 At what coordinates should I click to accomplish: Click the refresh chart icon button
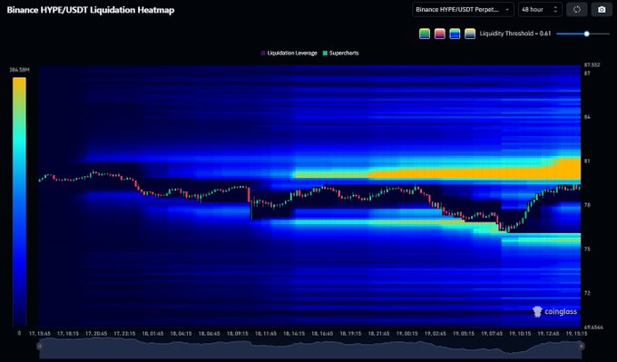point(577,9)
